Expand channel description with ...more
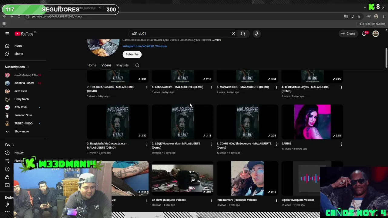The height and width of the screenshot is (218, 388). point(217,40)
